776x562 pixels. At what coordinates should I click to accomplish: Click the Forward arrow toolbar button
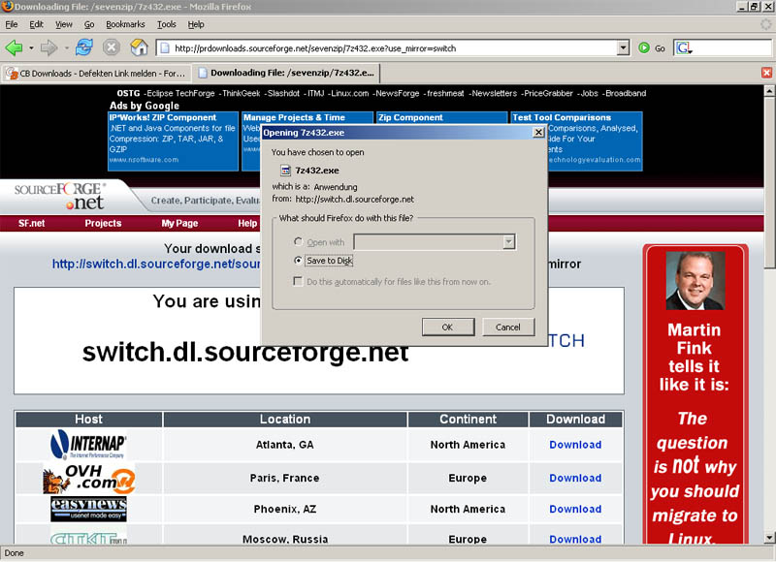click(x=48, y=47)
